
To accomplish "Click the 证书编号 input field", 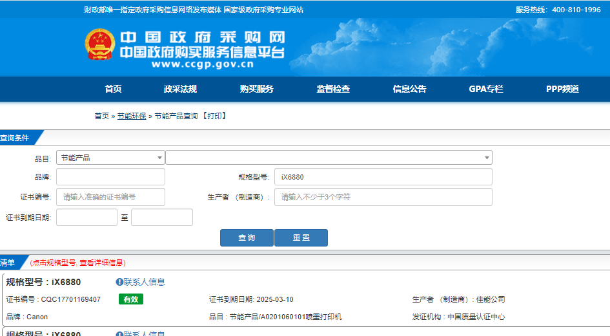I will pyautogui.click(x=110, y=197).
